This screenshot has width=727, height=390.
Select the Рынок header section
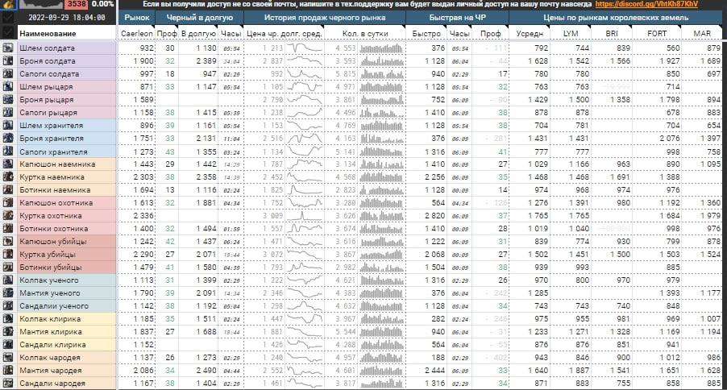pyautogui.click(x=137, y=18)
